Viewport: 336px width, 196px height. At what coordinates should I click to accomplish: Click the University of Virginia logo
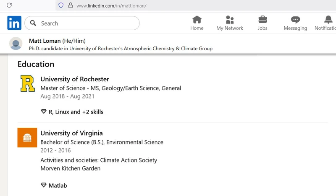(27, 137)
